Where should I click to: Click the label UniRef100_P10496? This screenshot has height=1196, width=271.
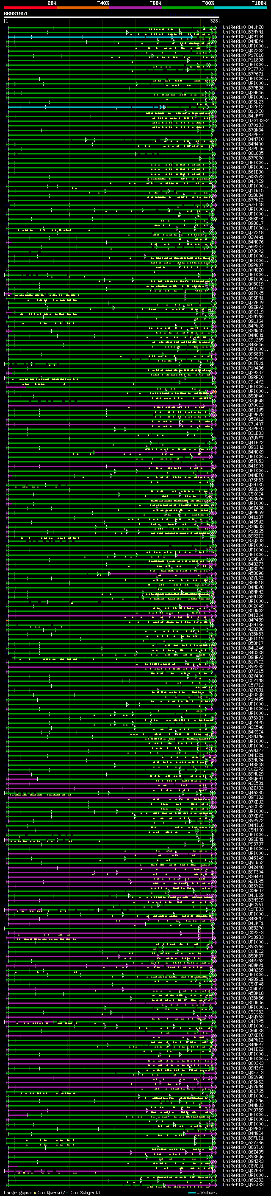point(243,368)
